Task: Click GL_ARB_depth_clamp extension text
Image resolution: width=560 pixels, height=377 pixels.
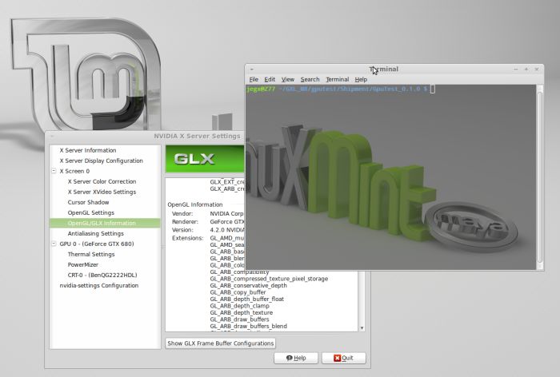Action: [x=240, y=306]
